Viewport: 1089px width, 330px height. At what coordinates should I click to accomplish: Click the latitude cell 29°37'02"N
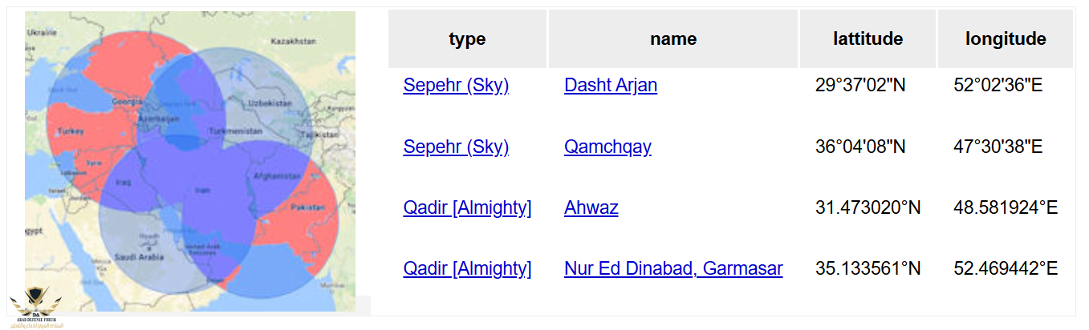(x=859, y=85)
